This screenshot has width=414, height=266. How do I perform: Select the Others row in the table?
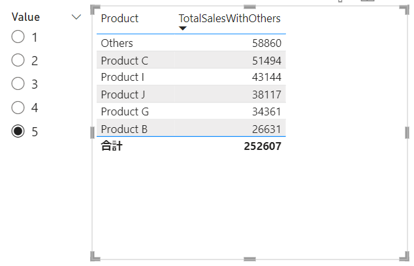[x=117, y=43]
